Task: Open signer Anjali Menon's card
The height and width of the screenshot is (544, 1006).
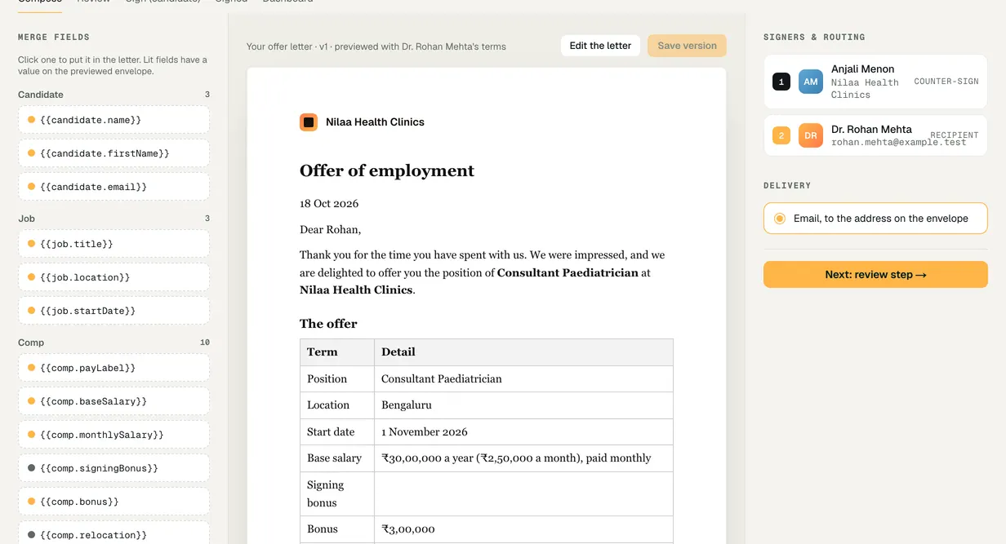Action: (875, 82)
